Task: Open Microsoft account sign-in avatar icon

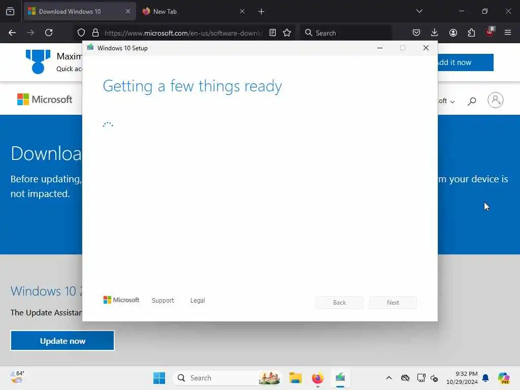Action: click(x=496, y=100)
